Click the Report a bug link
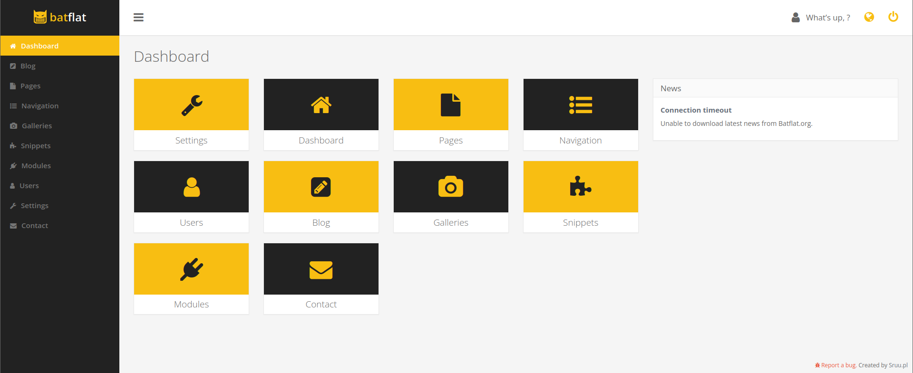 (839, 365)
